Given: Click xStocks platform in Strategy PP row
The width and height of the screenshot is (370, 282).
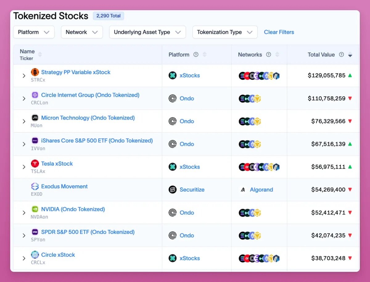Looking at the screenshot, I should (190, 75).
